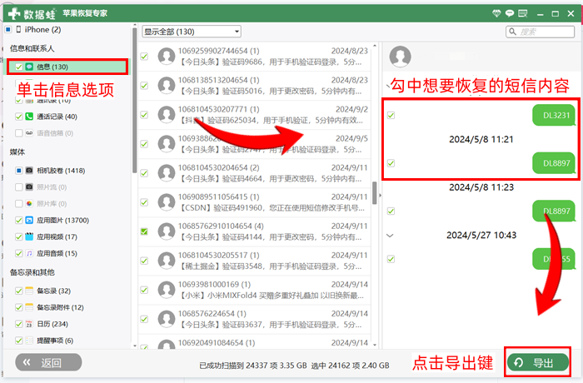
Task: Click the 返回 back button
Action: 48,362
